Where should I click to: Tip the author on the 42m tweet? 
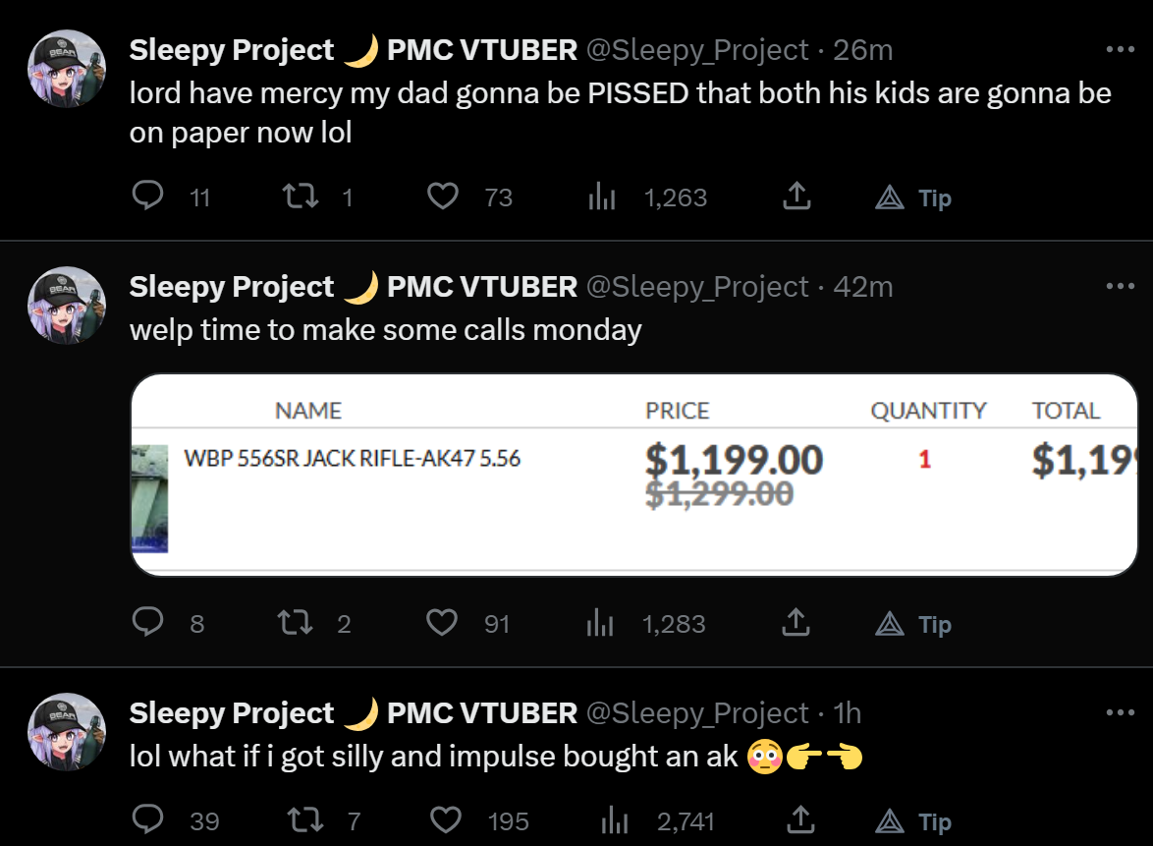(x=913, y=624)
